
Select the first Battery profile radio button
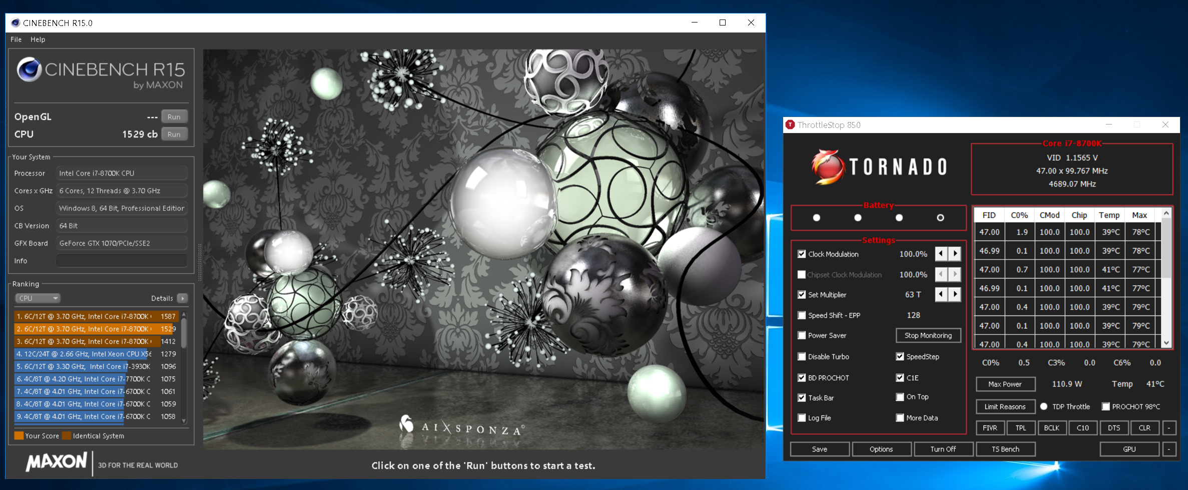[x=817, y=217]
